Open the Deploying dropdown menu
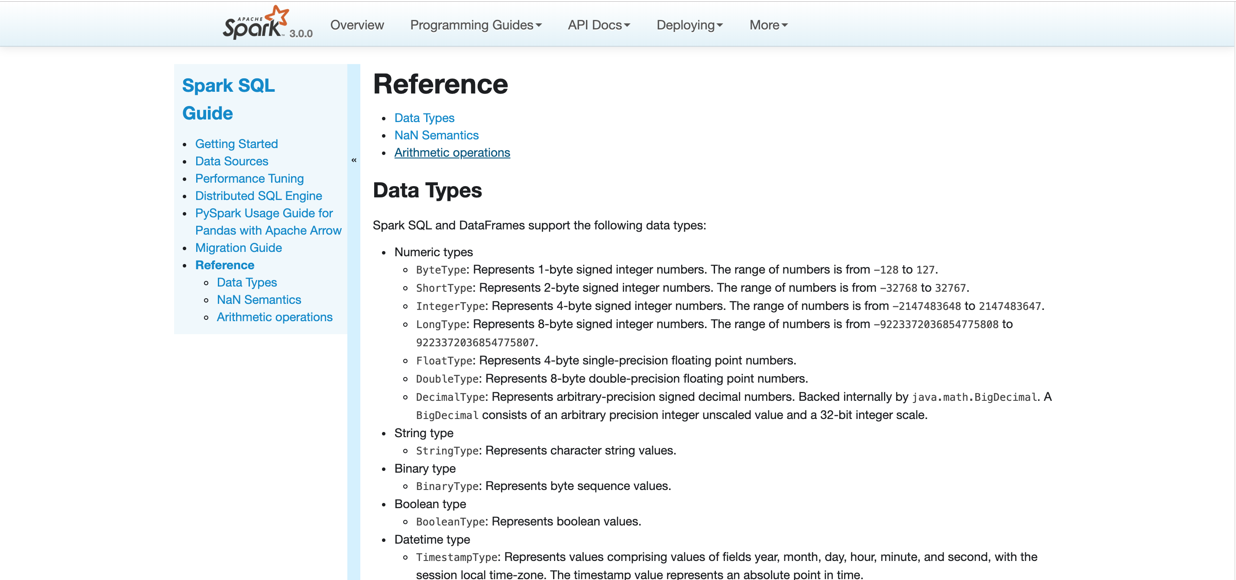Image resolution: width=1236 pixels, height=580 pixels. [x=689, y=25]
